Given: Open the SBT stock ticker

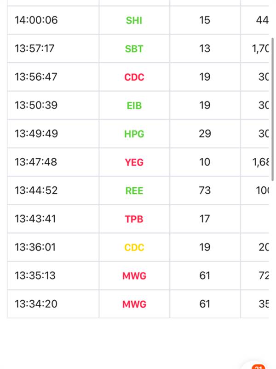Looking at the screenshot, I should coord(134,49).
